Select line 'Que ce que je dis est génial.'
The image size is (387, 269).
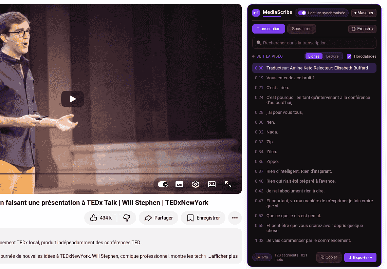(314, 216)
